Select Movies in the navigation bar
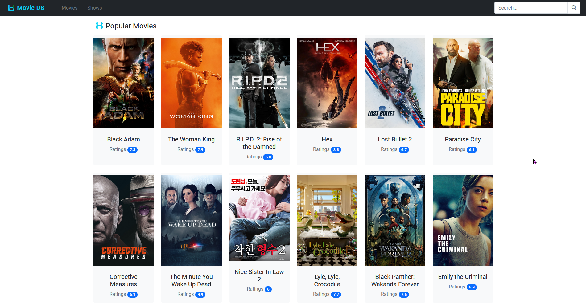 (69, 8)
